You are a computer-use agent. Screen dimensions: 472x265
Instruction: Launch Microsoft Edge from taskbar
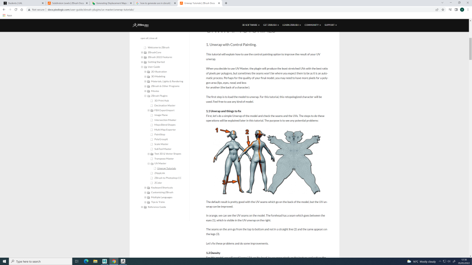[86, 261]
